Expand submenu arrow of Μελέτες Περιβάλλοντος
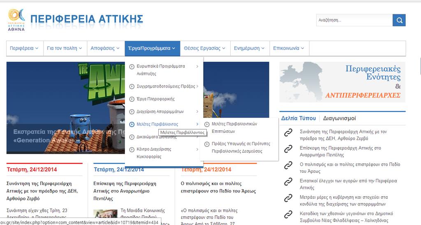 pyautogui.click(x=197, y=124)
